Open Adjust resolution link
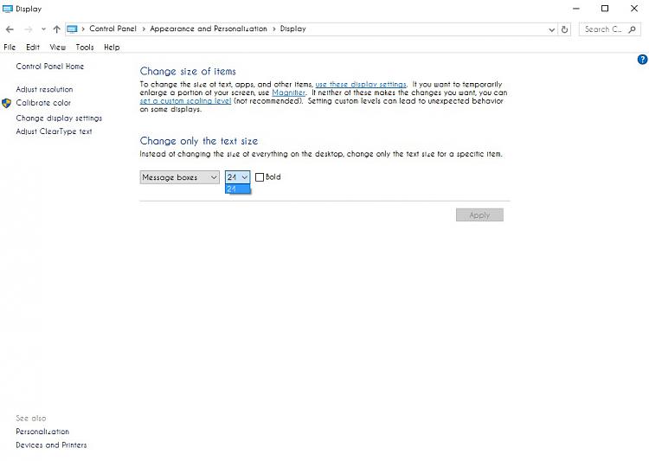This screenshot has height=461, width=649. click(x=44, y=89)
